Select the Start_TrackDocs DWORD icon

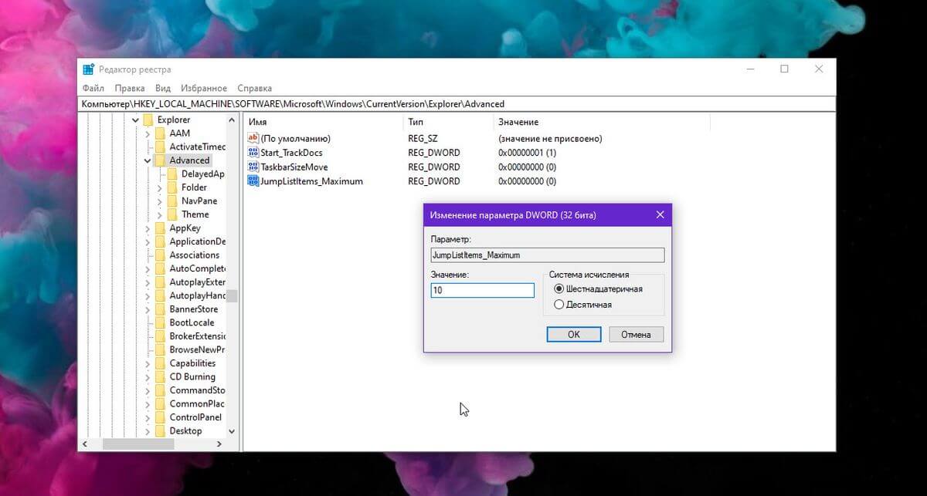coord(253,153)
